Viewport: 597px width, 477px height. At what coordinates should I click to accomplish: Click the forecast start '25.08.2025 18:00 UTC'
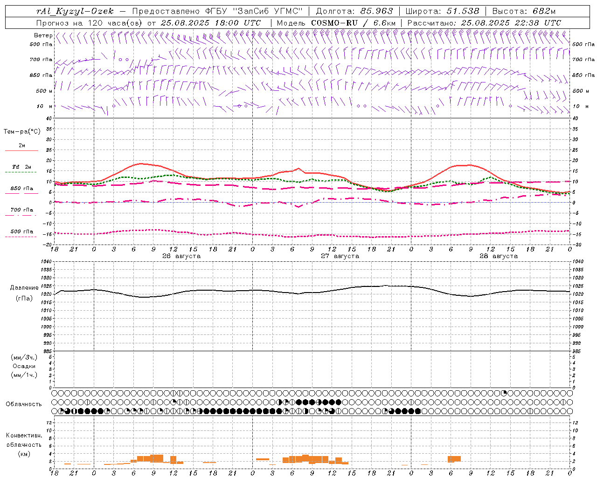(210, 23)
